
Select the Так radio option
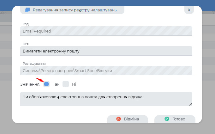(46, 84)
